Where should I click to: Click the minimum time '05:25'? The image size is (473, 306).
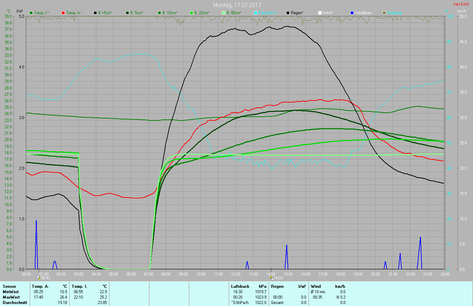[x=38, y=292]
